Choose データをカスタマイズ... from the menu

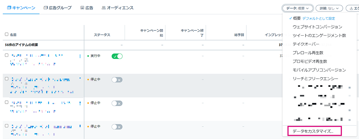coord(312,131)
